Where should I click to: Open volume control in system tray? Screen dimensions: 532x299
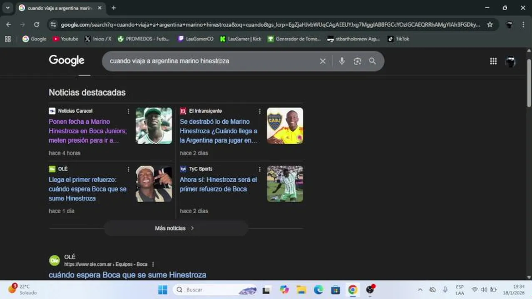point(484,289)
